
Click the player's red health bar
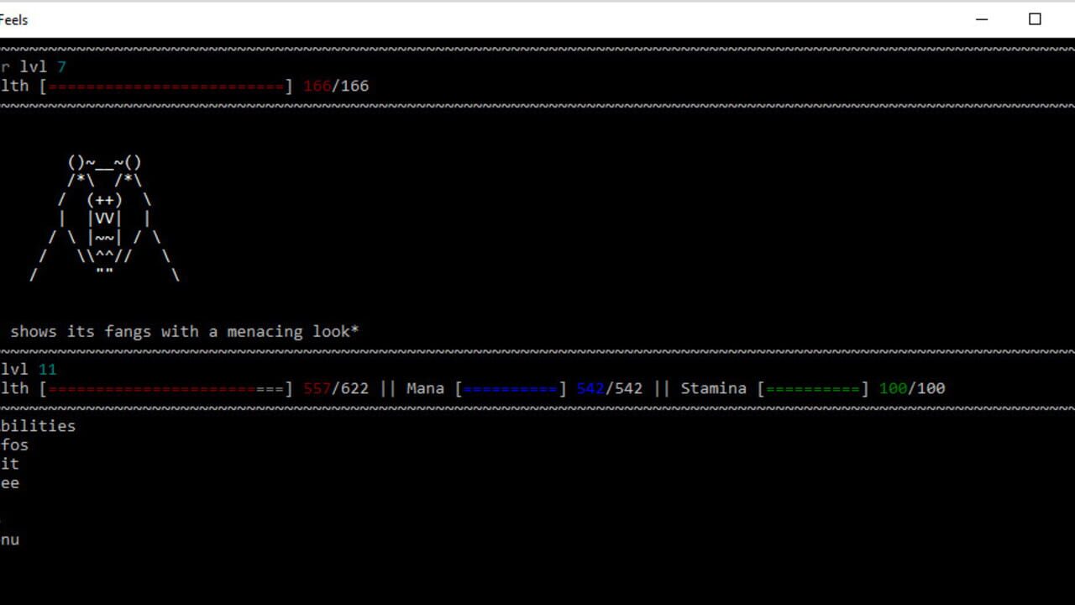pos(166,388)
